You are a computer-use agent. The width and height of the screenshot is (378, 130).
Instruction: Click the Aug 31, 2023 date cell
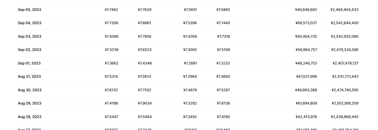click(29, 76)
